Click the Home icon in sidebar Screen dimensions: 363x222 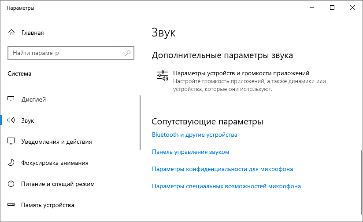point(11,33)
